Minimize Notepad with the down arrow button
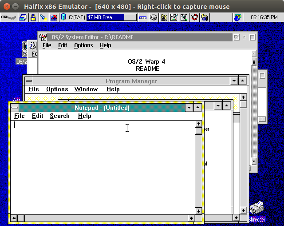 tap(189, 108)
